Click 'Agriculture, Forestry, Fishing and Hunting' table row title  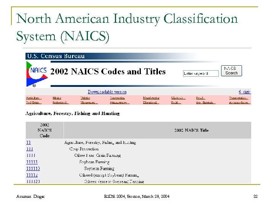pos(100,143)
